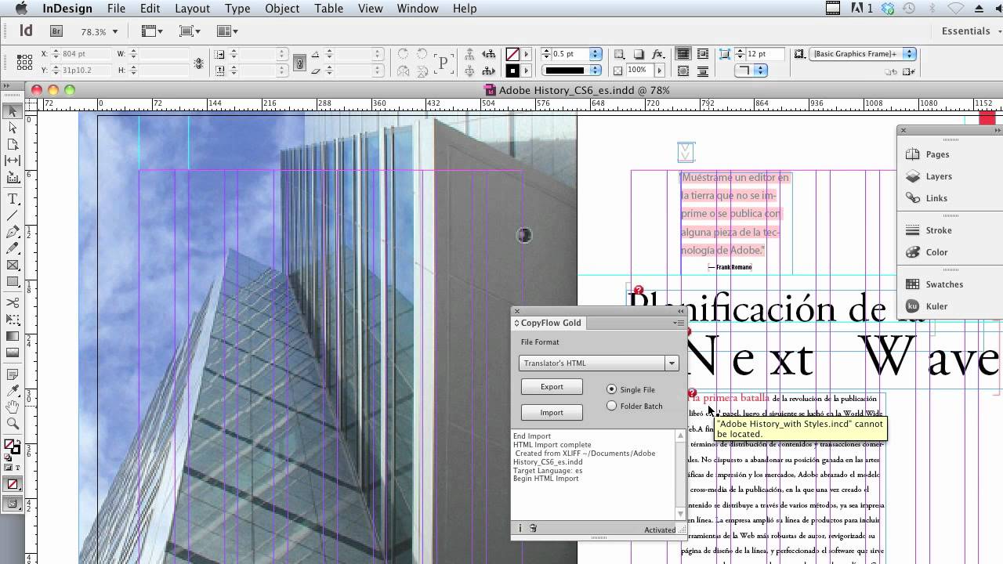The height and width of the screenshot is (564, 1003).
Task: Open the Type menu
Action: point(237,9)
